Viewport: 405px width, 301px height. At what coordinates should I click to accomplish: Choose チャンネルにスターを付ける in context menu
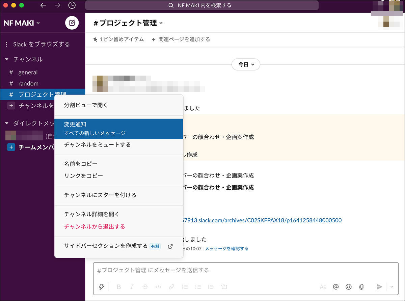(x=119, y=195)
